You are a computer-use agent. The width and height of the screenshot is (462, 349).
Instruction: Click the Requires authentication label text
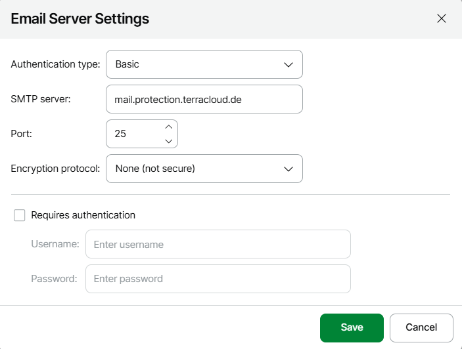pyautogui.click(x=83, y=215)
